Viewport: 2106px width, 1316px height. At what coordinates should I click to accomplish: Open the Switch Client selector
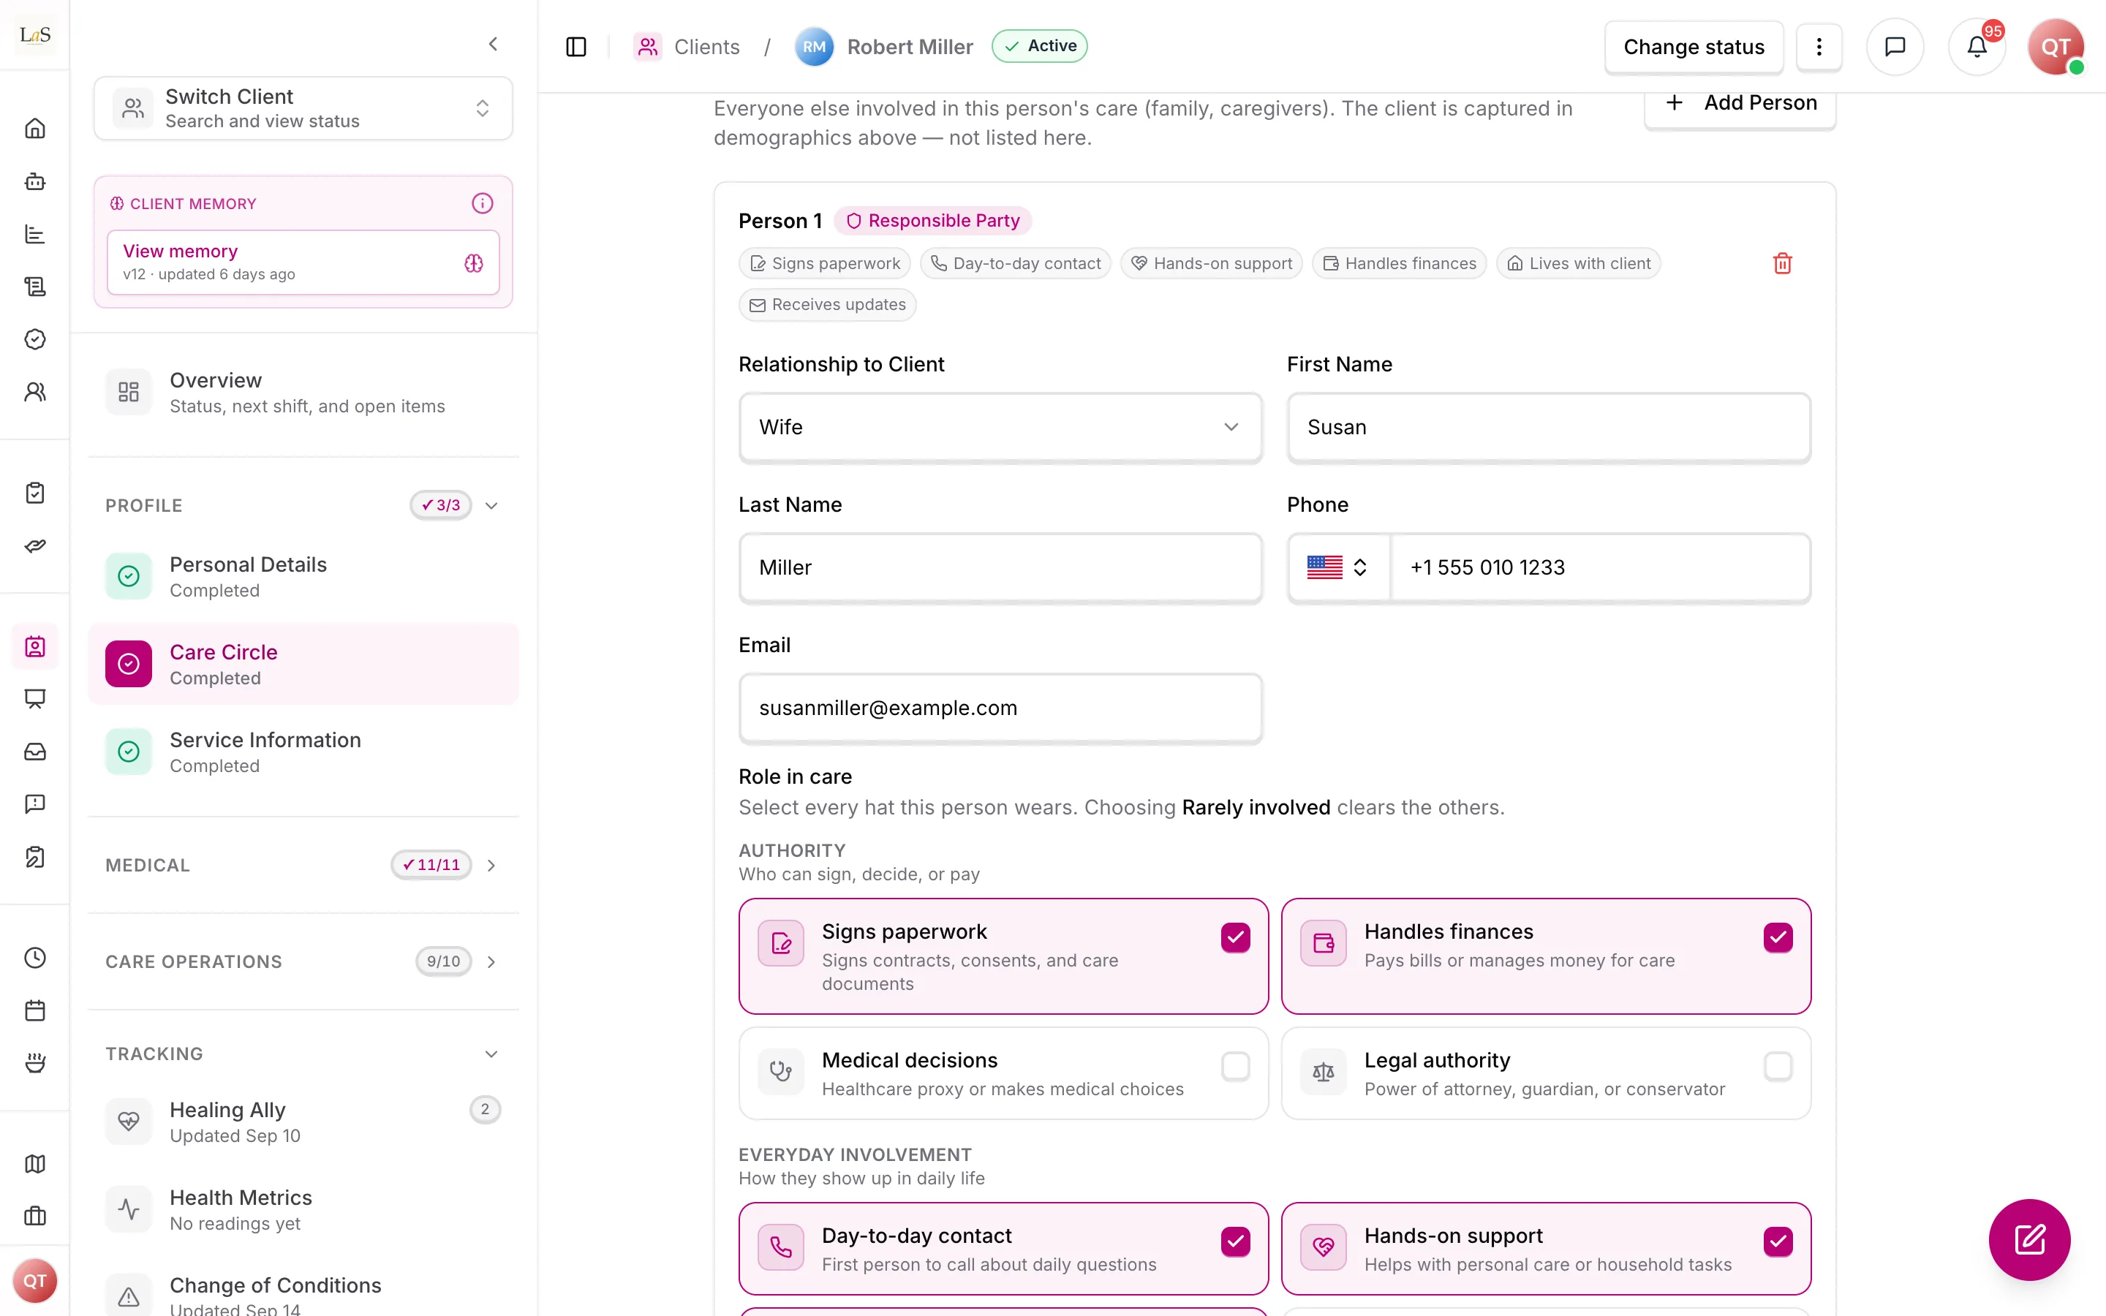[x=303, y=108]
